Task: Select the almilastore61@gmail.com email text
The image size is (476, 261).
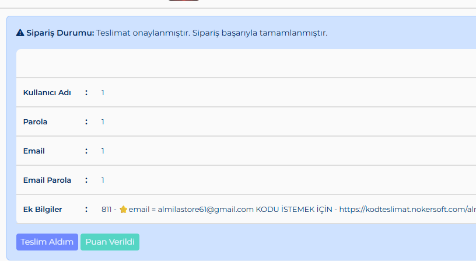Action: [205, 210]
